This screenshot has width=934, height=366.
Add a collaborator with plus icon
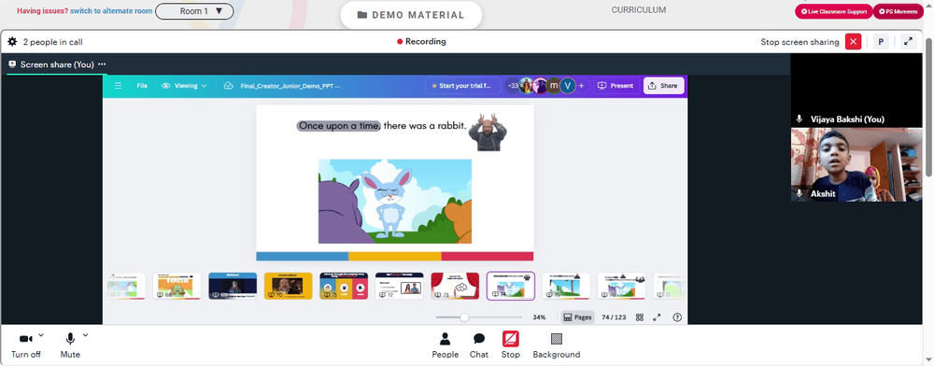pos(581,86)
